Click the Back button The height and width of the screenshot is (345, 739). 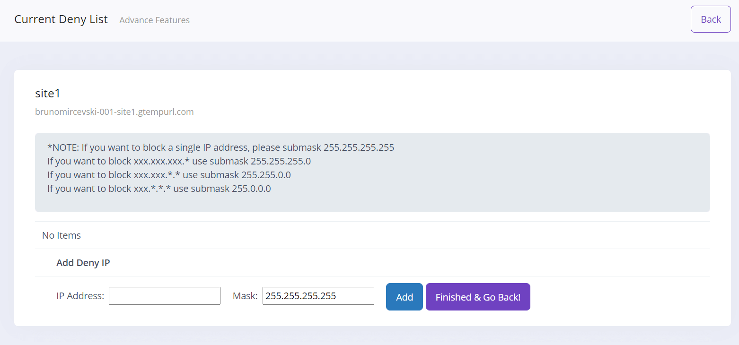(711, 19)
